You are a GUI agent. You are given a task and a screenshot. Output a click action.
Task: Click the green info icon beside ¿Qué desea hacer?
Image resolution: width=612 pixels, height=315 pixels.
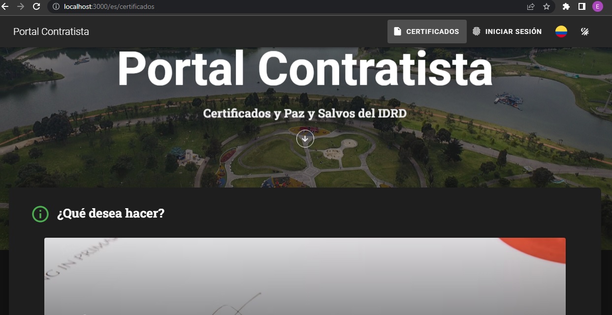[x=40, y=214]
